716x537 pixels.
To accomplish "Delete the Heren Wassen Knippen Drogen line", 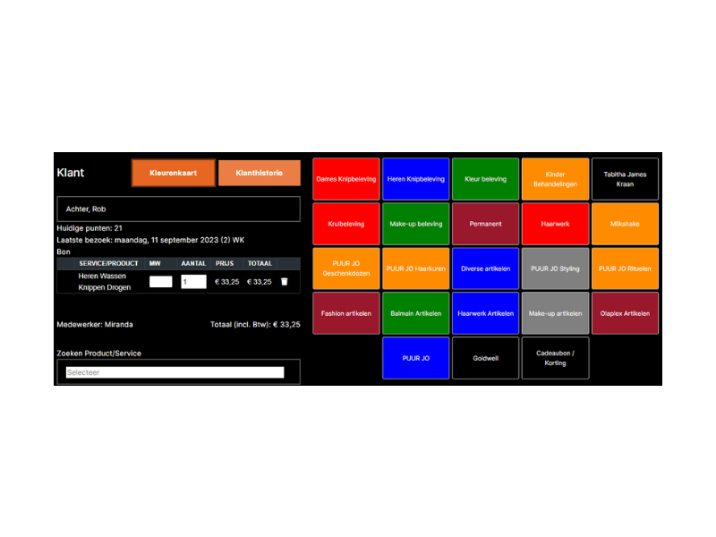I will [x=284, y=281].
